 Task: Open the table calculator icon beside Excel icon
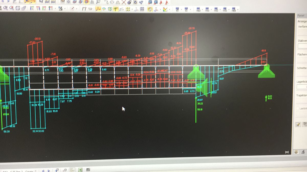coord(88,170)
